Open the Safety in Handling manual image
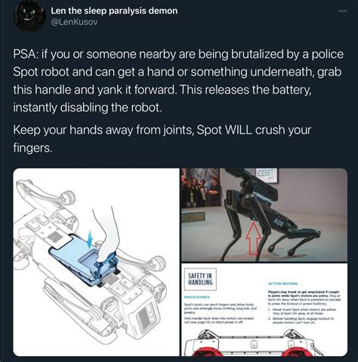 point(264,310)
